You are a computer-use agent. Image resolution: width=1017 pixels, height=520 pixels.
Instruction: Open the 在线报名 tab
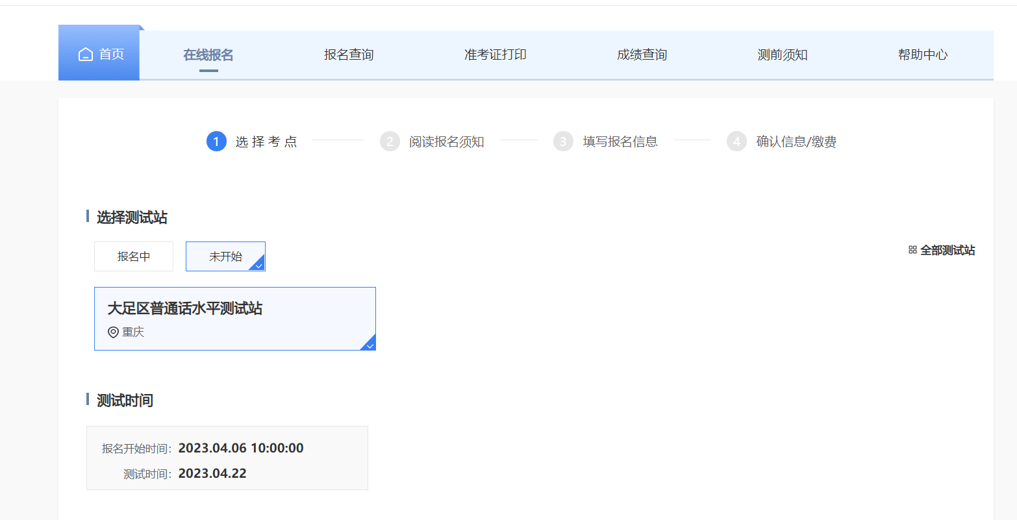point(208,55)
